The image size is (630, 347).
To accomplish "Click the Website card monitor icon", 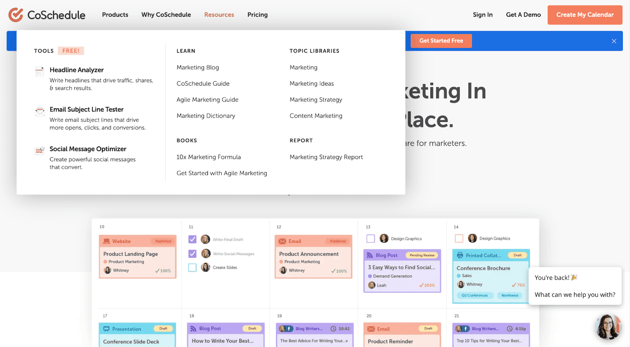I will coord(106,241).
